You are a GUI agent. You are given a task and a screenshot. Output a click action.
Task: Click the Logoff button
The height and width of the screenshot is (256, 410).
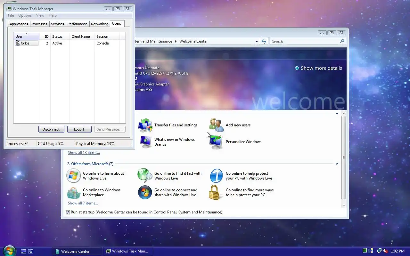(79, 129)
